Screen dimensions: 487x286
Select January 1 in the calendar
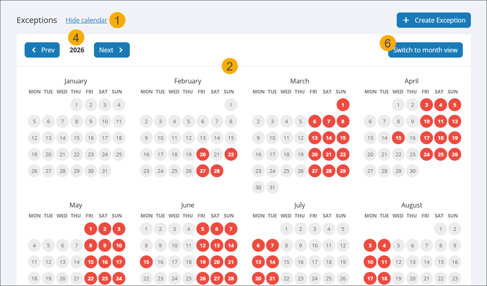76,105
